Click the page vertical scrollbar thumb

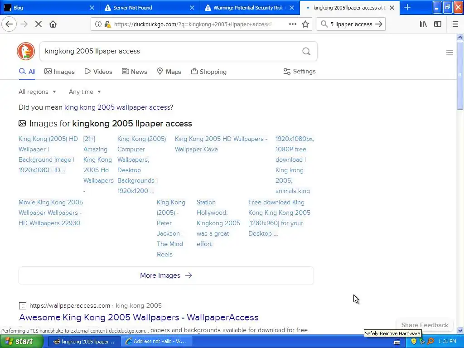(460, 76)
